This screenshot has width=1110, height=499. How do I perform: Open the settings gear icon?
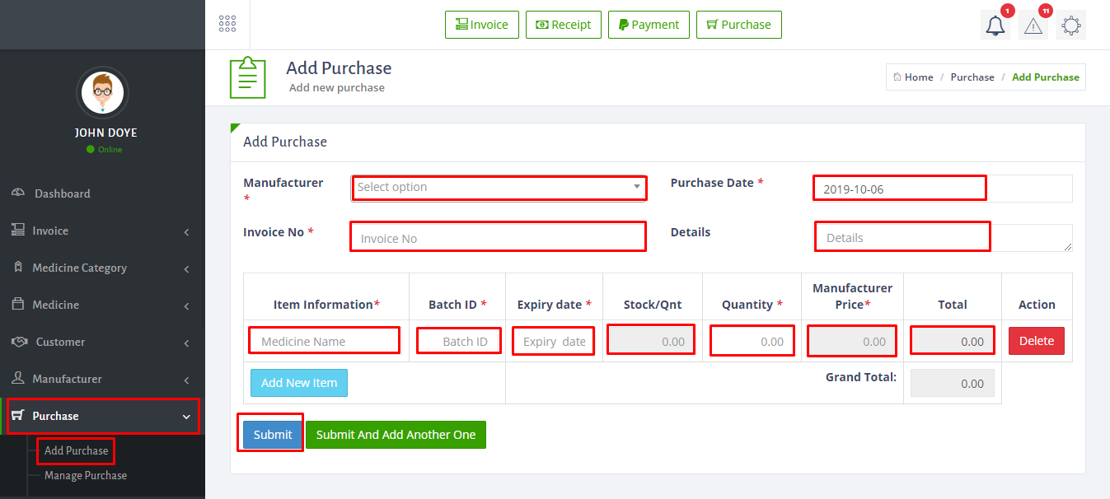tap(1071, 26)
